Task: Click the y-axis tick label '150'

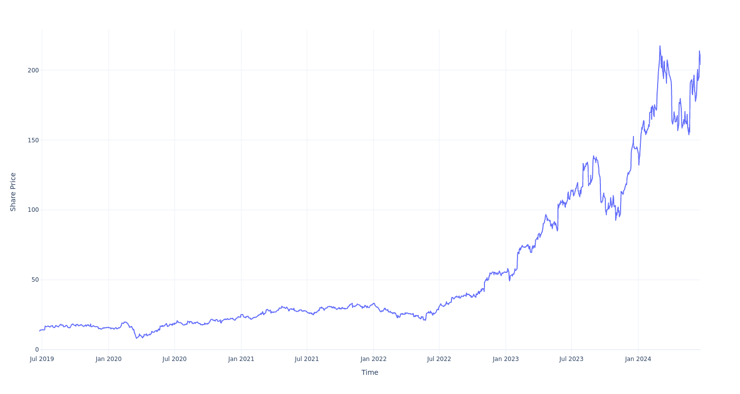Action: click(x=33, y=140)
